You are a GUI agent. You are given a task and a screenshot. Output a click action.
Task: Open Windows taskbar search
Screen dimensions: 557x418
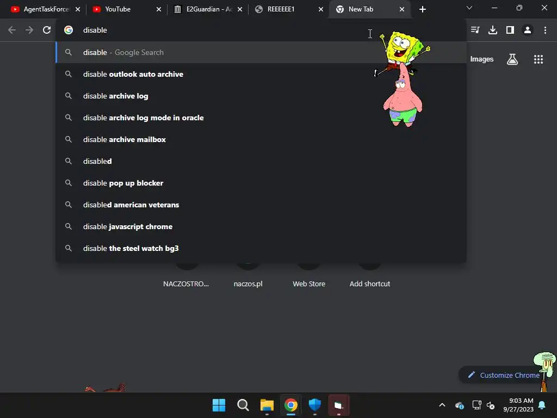click(243, 405)
